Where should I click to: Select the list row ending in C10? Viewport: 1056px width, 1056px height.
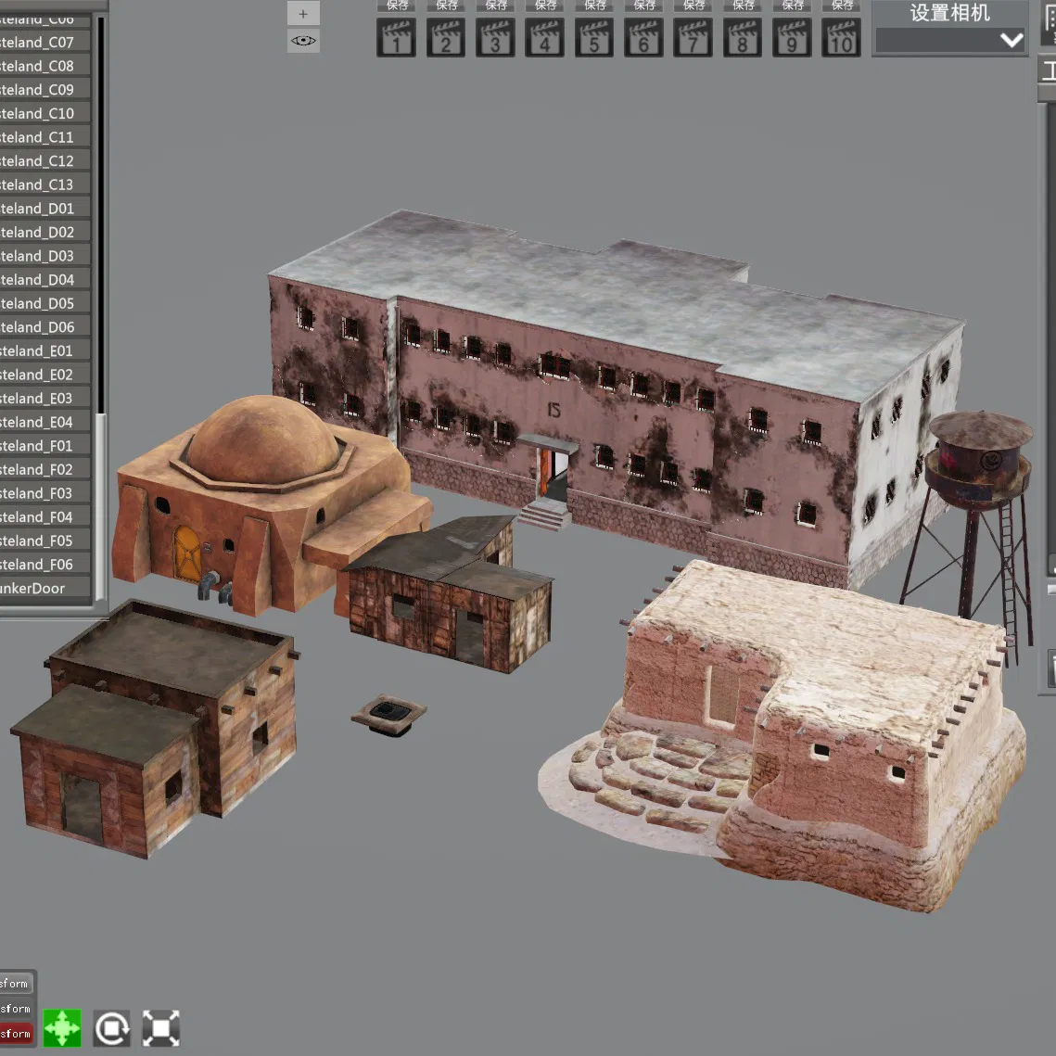point(45,113)
